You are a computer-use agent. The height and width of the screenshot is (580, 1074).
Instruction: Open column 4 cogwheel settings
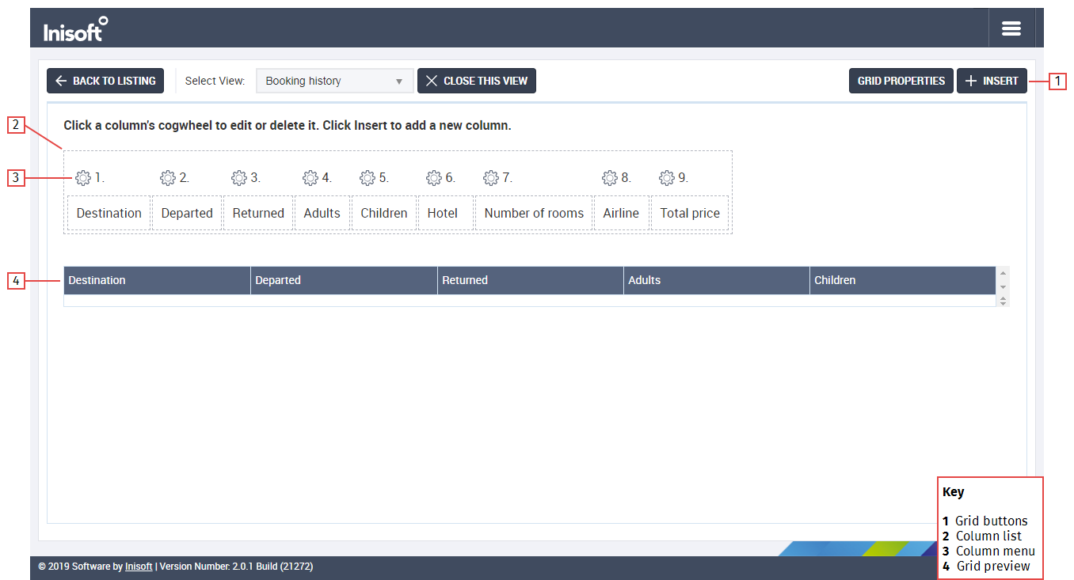click(310, 178)
